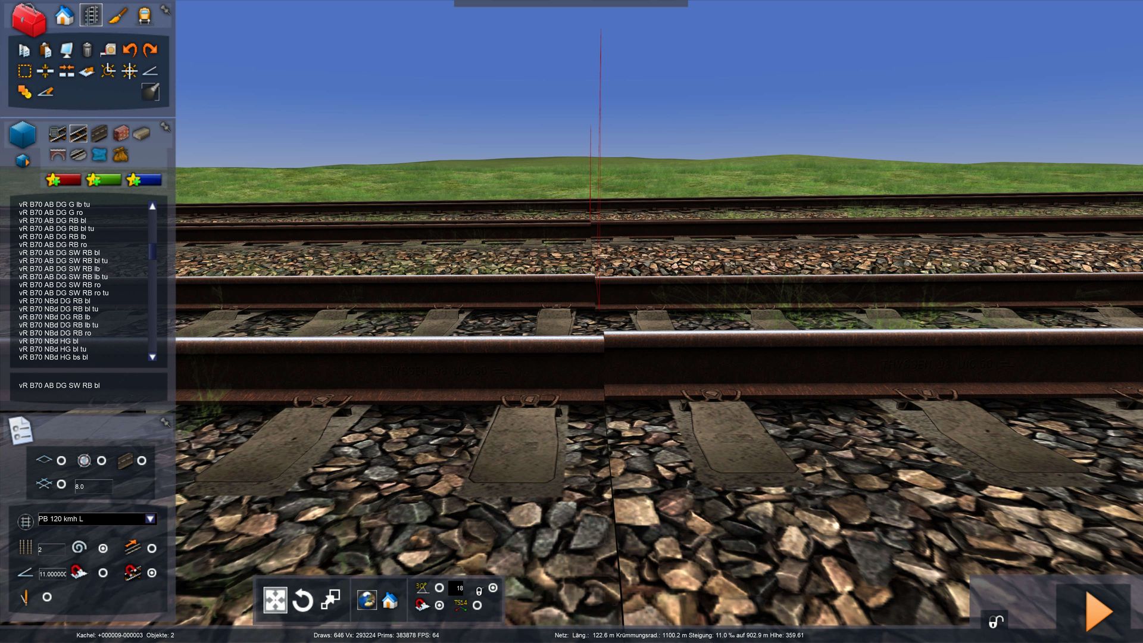Click the green favorites filter bar
This screenshot has width=1143, height=643.
click(104, 180)
